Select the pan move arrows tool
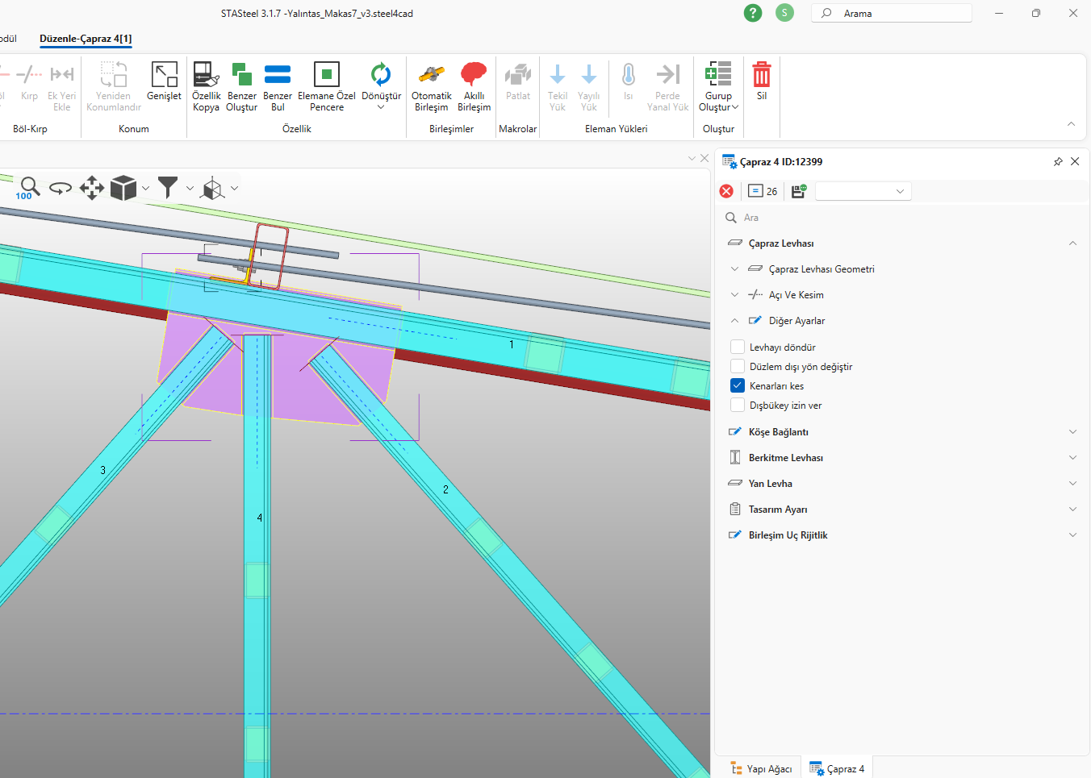The image size is (1091, 778). click(91, 189)
